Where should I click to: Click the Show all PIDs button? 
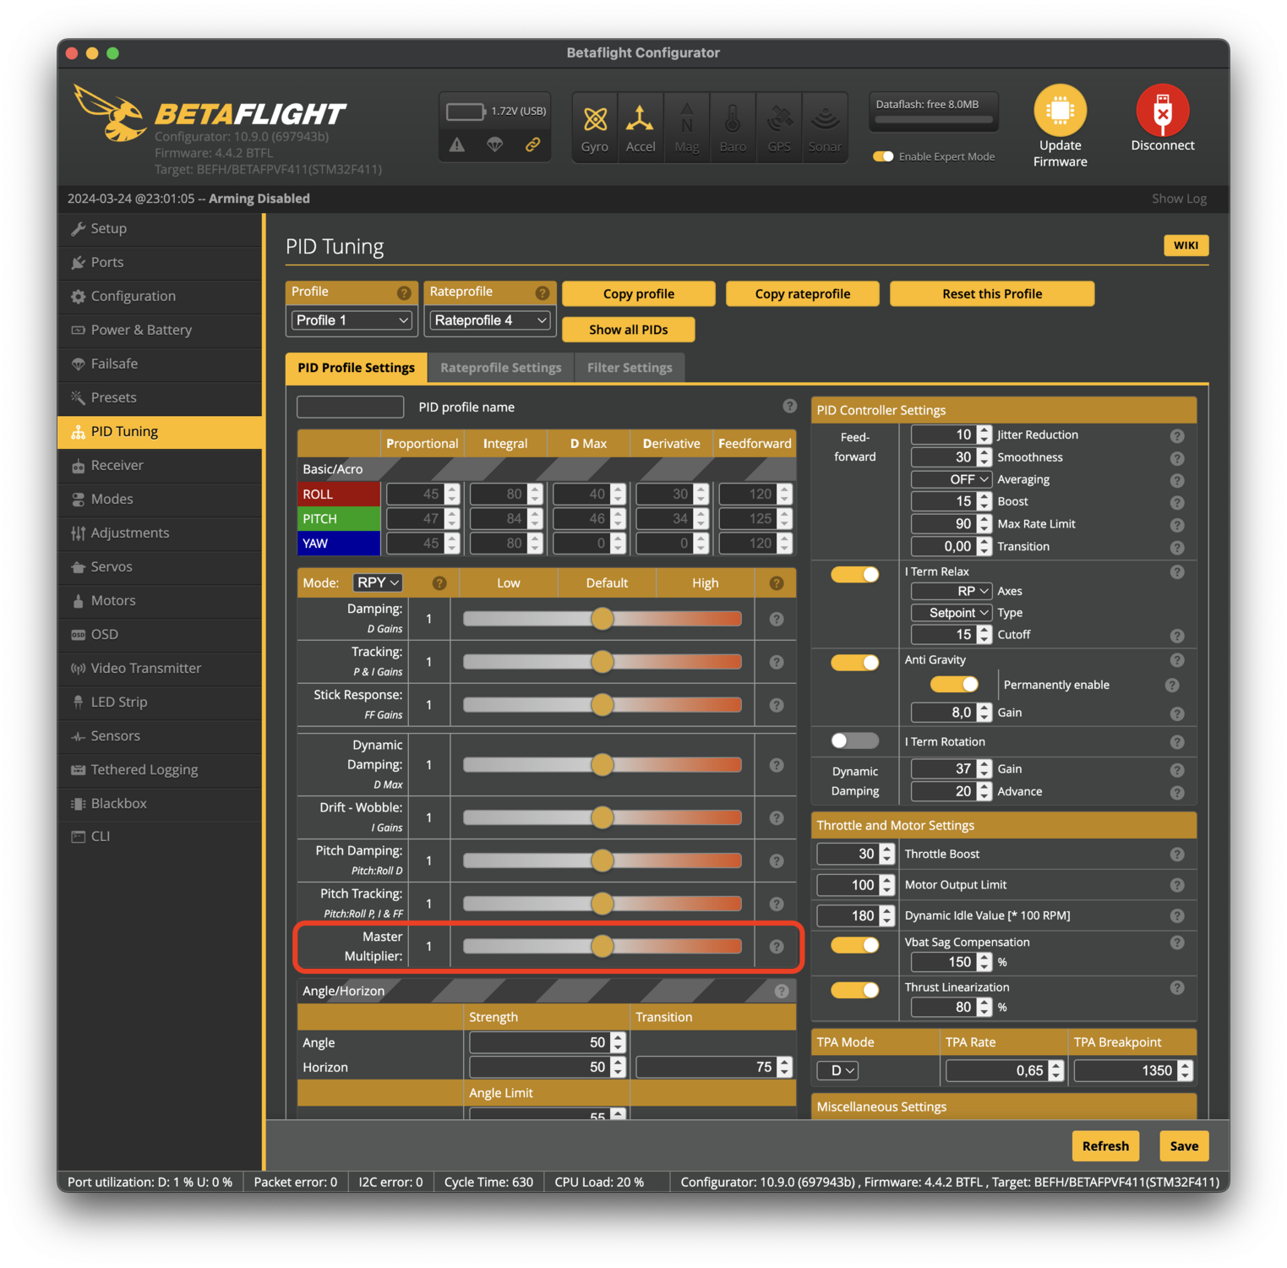click(628, 330)
